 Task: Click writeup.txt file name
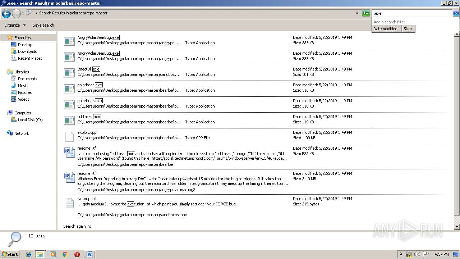coord(87,199)
